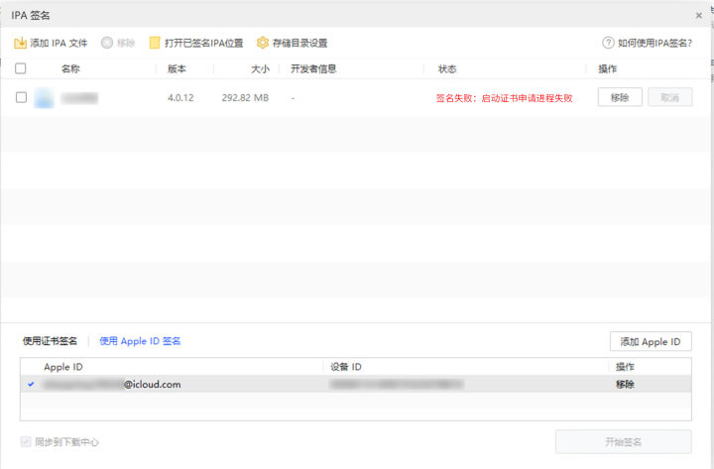714x469 pixels.
Task: Click the question mark help icon
Action: (x=608, y=43)
